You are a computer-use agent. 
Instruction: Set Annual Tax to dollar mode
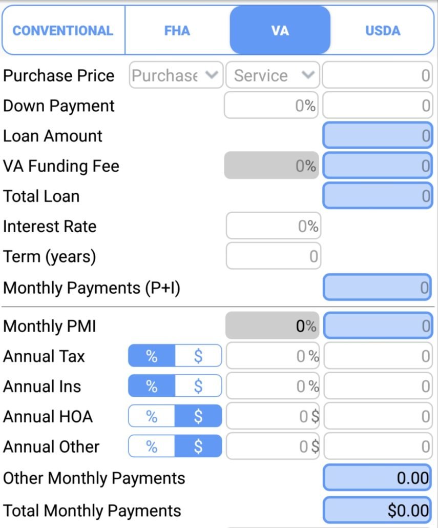coord(198,356)
